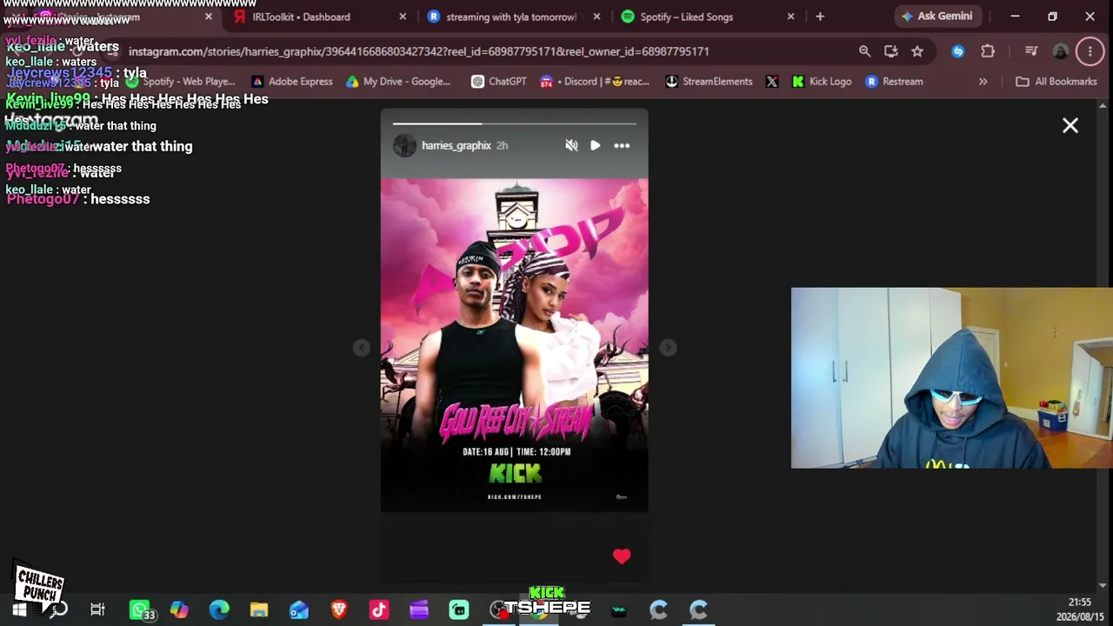
Task: Open the Chrome profile avatar
Action: (x=1061, y=51)
